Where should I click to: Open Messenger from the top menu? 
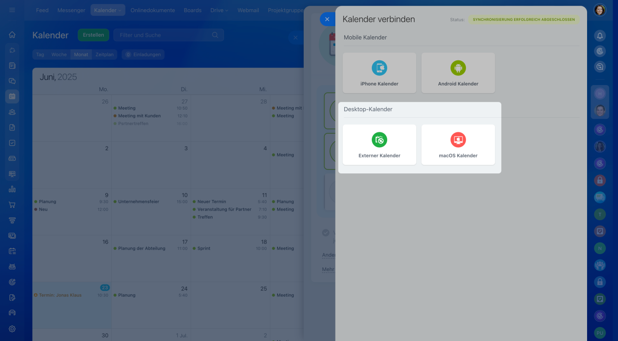point(71,10)
